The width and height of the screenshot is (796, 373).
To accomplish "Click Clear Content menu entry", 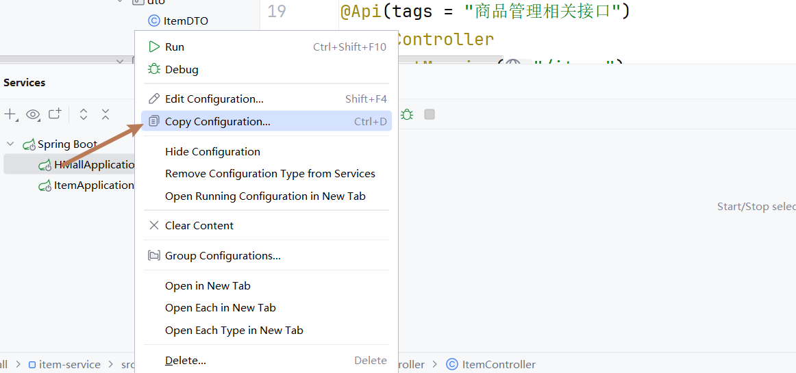I will [199, 226].
